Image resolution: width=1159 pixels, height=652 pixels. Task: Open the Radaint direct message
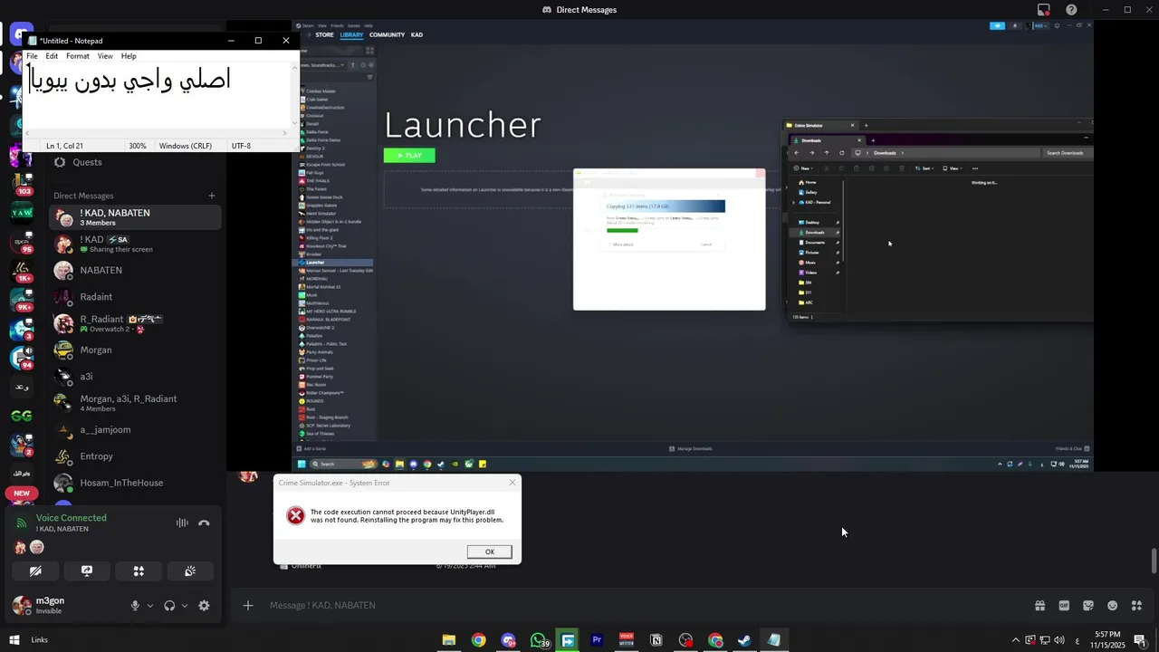(x=135, y=297)
